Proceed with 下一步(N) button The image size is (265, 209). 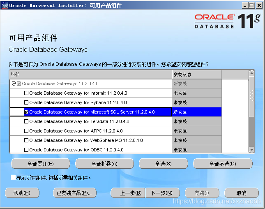click(162, 193)
